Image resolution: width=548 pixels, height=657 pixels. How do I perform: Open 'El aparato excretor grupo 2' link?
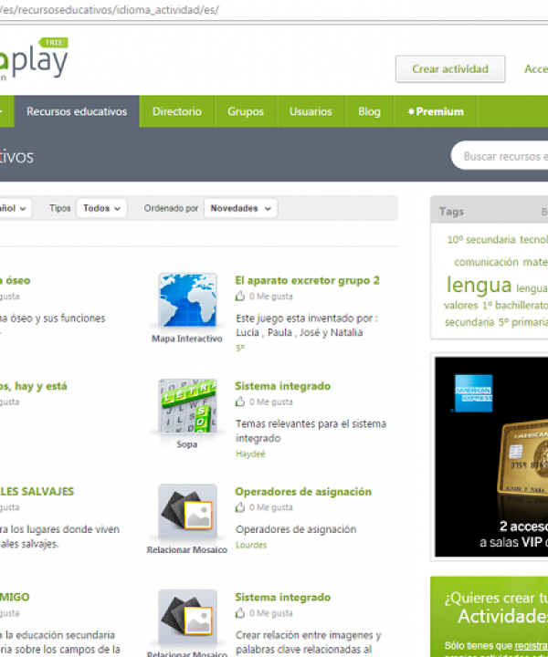[307, 280]
